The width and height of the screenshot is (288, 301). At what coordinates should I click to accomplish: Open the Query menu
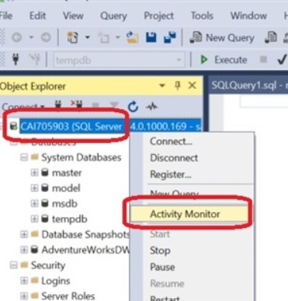[113, 16]
